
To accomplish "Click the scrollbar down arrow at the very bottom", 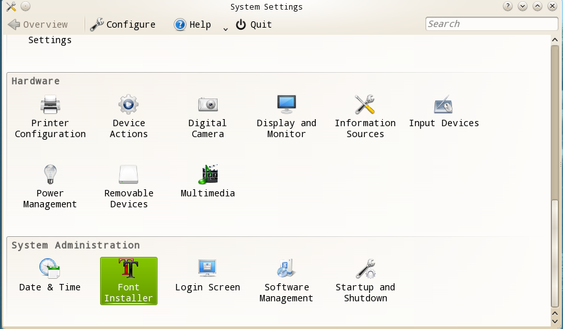I will [555, 321].
